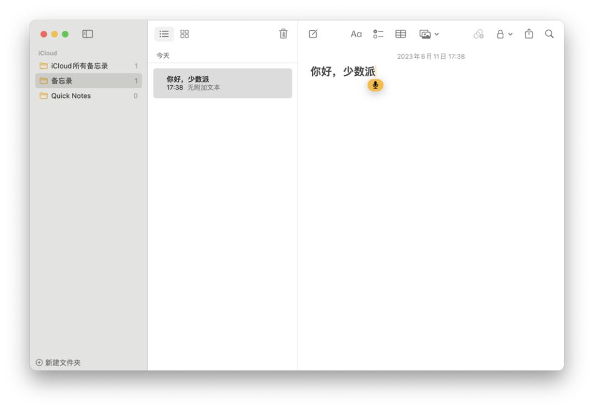This screenshot has width=594, height=410.
Task: Switch to gallery grid view
Action: point(184,34)
